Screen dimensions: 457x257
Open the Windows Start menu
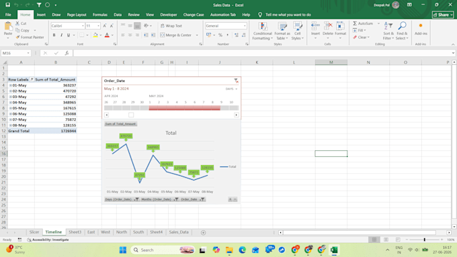click(123, 250)
